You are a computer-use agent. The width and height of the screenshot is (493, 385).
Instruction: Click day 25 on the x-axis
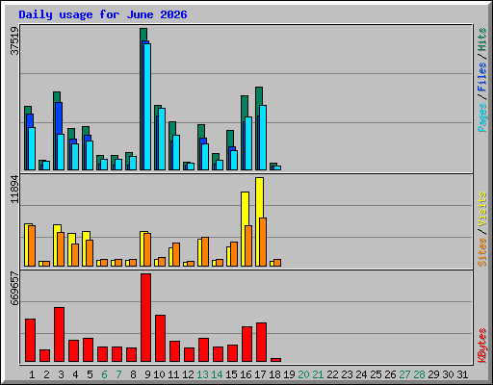click(x=376, y=374)
